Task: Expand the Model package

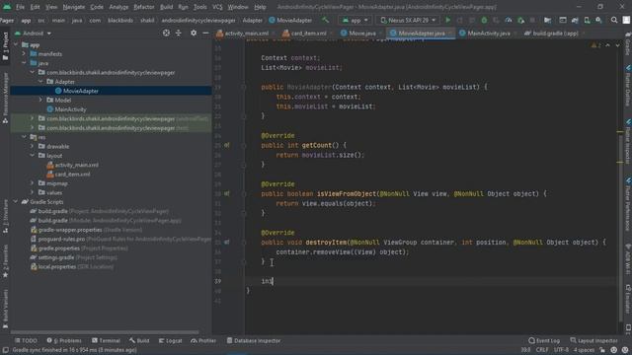Action: 40,100
